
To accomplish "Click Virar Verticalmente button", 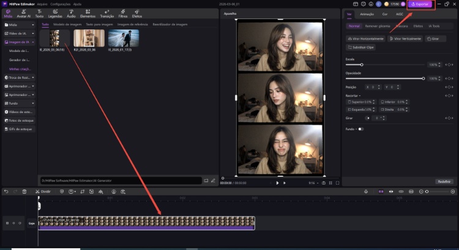I will click(x=405, y=39).
